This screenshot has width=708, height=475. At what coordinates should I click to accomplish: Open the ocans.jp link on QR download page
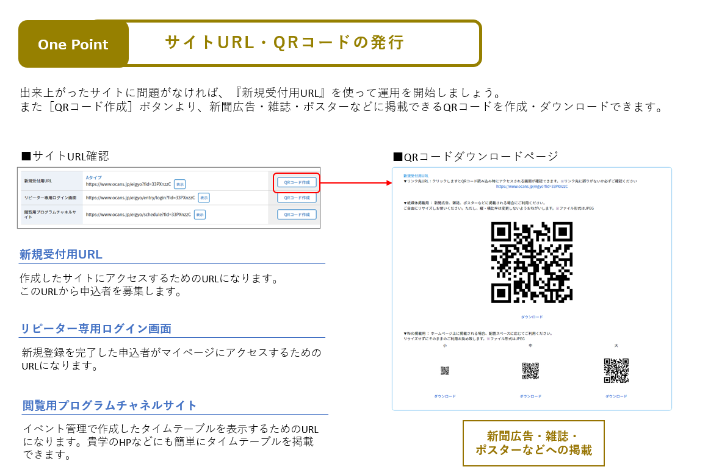(x=532, y=187)
